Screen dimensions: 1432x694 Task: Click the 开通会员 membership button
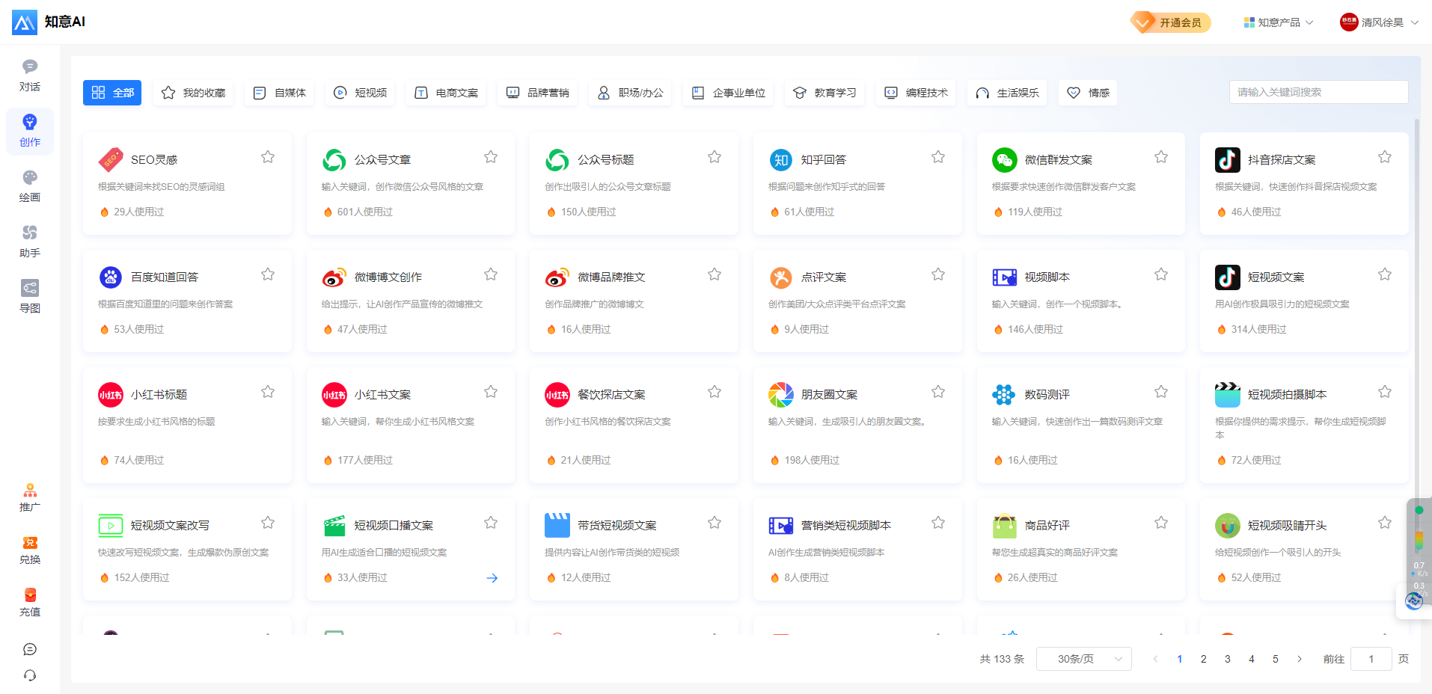1170,22
